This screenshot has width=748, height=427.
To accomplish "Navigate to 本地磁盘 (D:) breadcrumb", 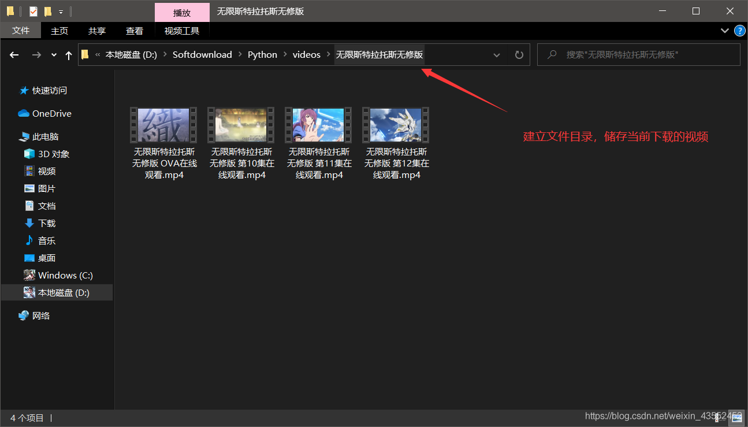I will click(131, 54).
